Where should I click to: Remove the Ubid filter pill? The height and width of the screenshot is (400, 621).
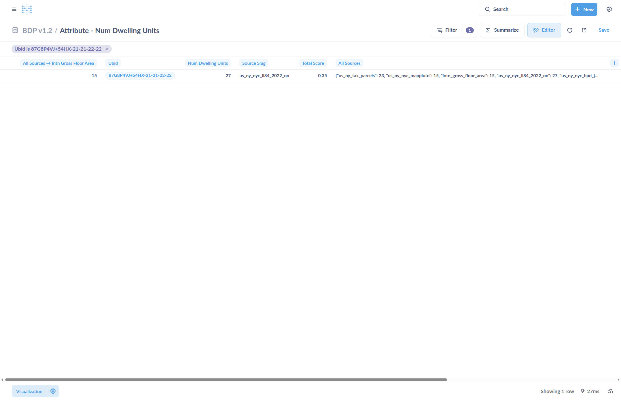click(x=107, y=49)
